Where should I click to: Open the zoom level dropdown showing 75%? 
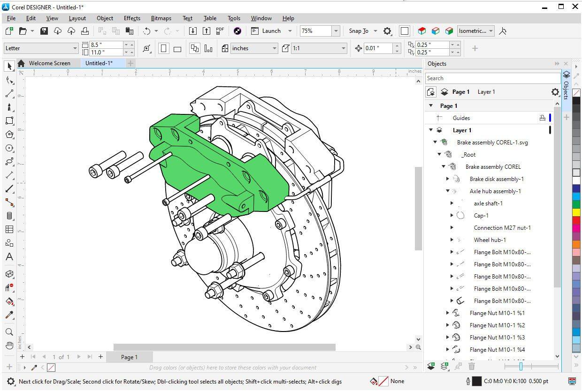336,31
